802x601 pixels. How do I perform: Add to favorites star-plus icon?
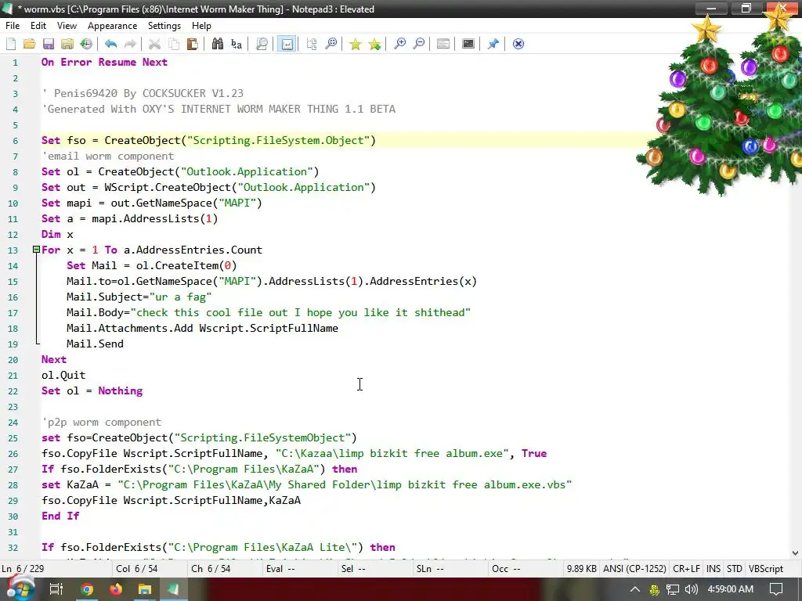[x=374, y=44]
